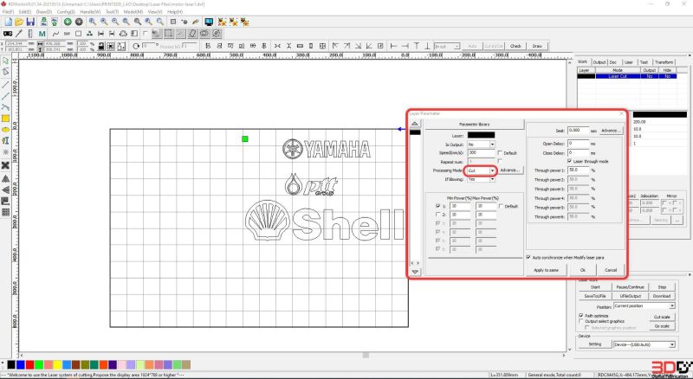Click the Speed(mm/s) input field
Screen dimensions: 693x379
click(x=482, y=153)
